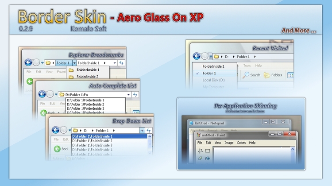Click Forward arrow in Explorer Breadcrumbs window
332x186 pixels.
coord(36,62)
